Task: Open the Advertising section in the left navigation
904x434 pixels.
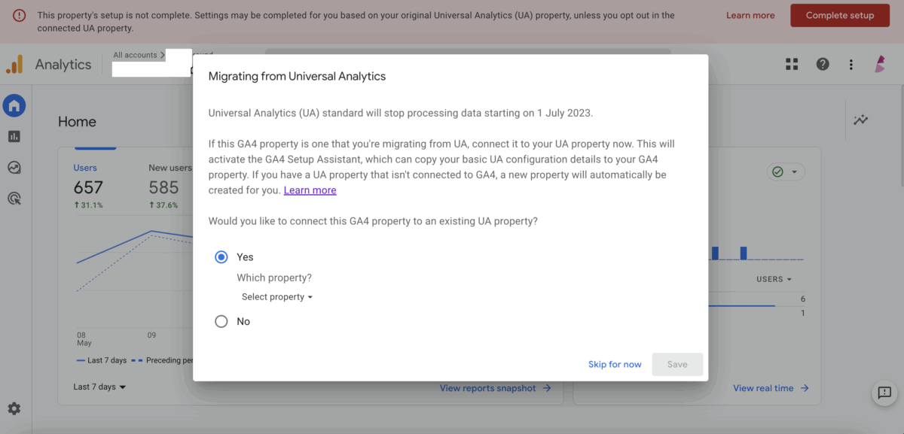Action: click(x=14, y=198)
